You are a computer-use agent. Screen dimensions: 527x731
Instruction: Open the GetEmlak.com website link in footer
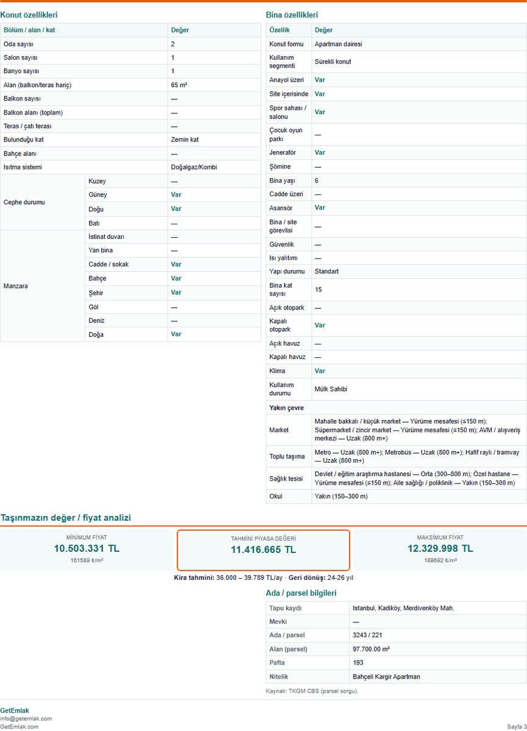click(x=19, y=726)
